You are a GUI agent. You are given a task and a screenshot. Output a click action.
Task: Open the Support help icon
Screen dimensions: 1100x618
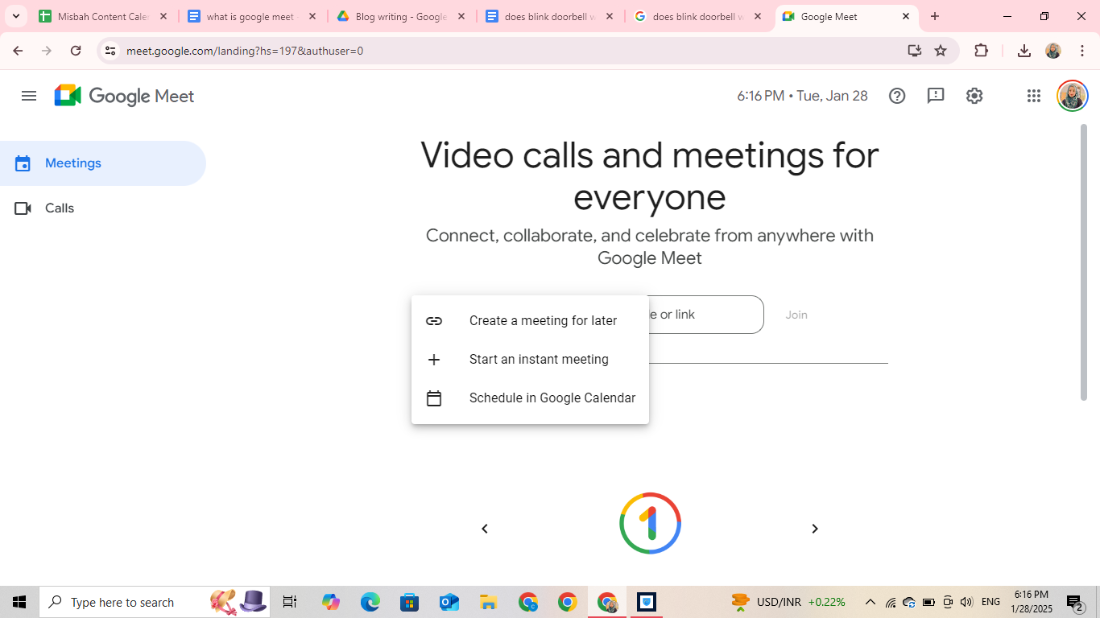click(897, 96)
